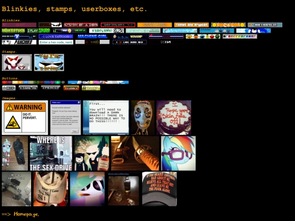Open the 'Hope your skin falls off' cake image
Viewport: 295px width, 221px height.
(174, 118)
